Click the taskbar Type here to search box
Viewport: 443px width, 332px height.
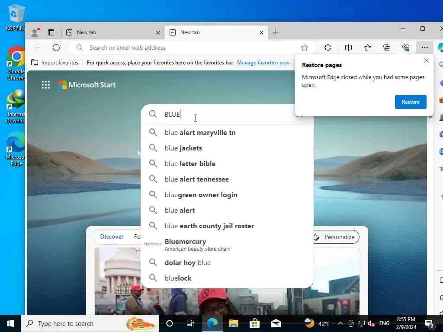[x=90, y=323]
